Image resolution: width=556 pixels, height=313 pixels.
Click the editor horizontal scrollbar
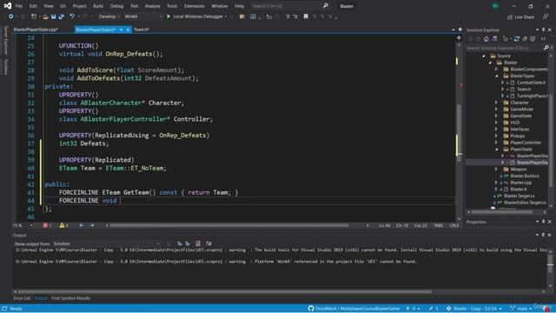(x=228, y=225)
